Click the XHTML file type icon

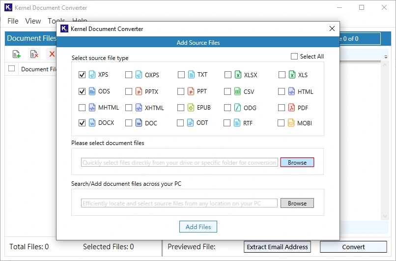tap(139, 108)
